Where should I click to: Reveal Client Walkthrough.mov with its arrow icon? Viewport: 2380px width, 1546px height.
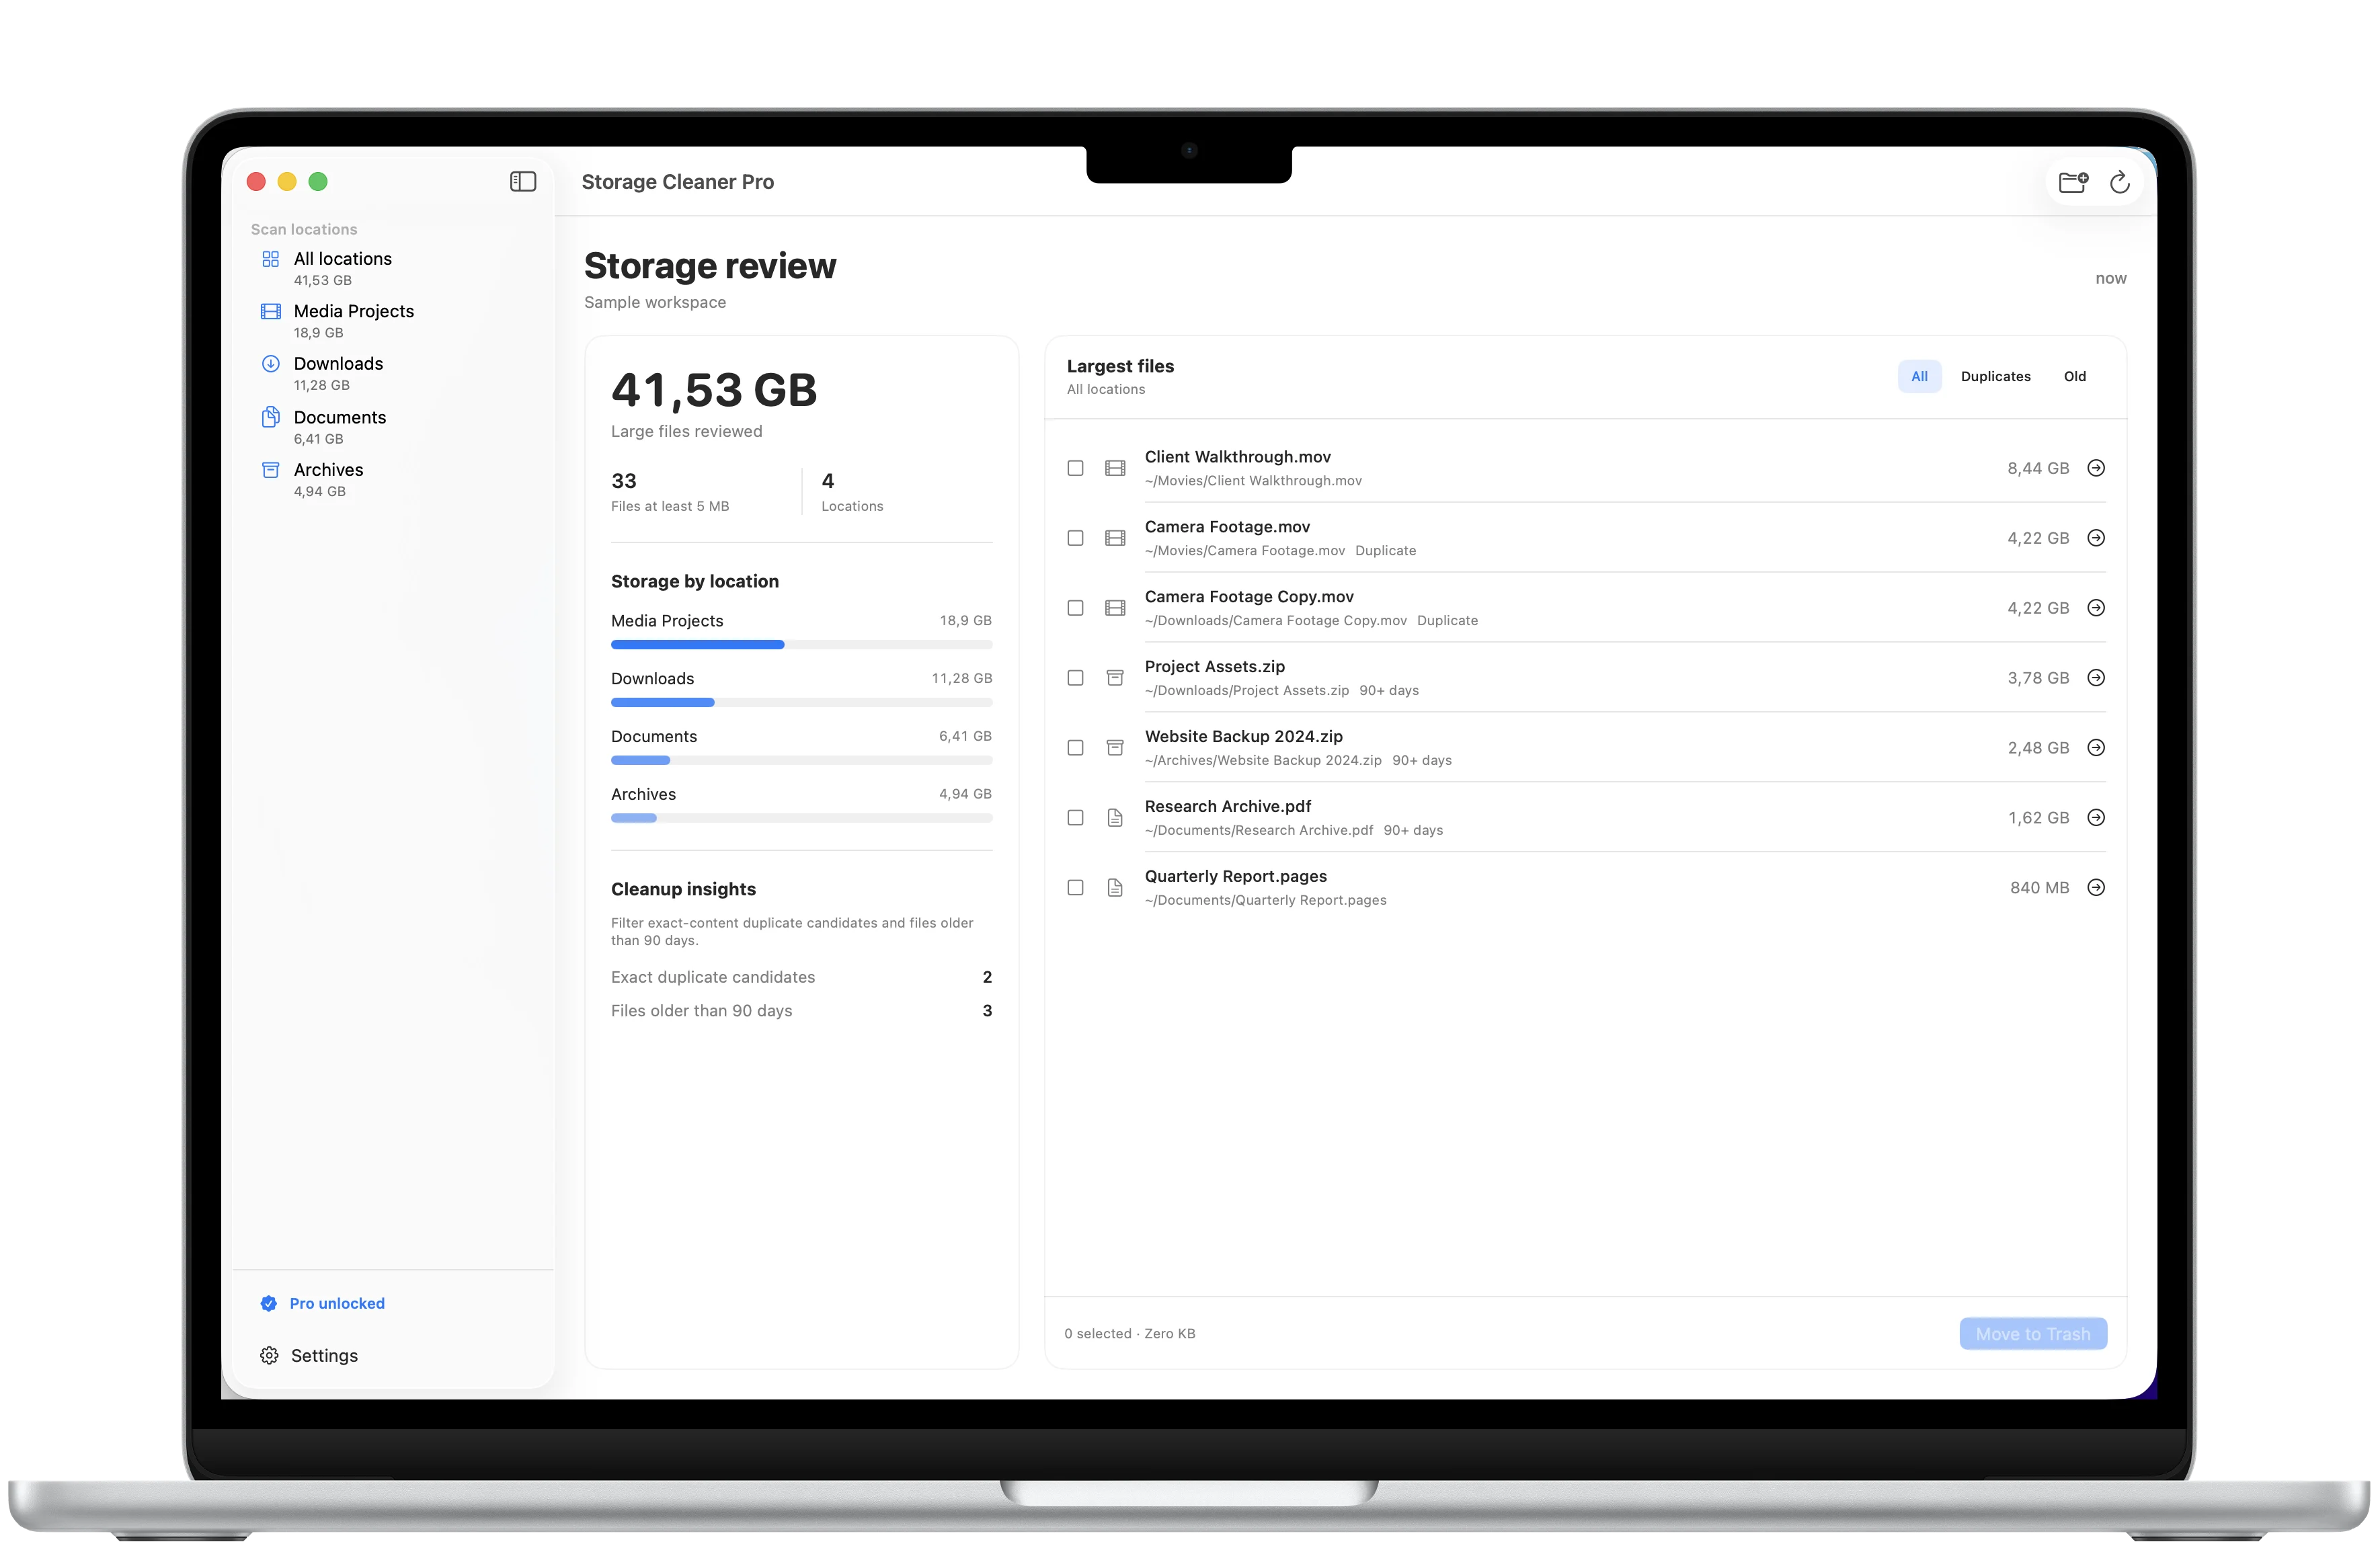click(x=2096, y=468)
